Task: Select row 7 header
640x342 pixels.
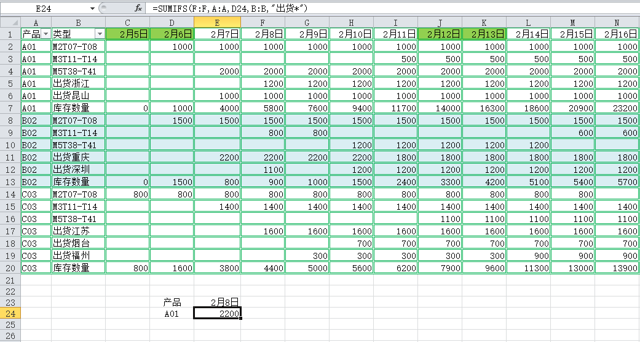Action: (x=10, y=108)
